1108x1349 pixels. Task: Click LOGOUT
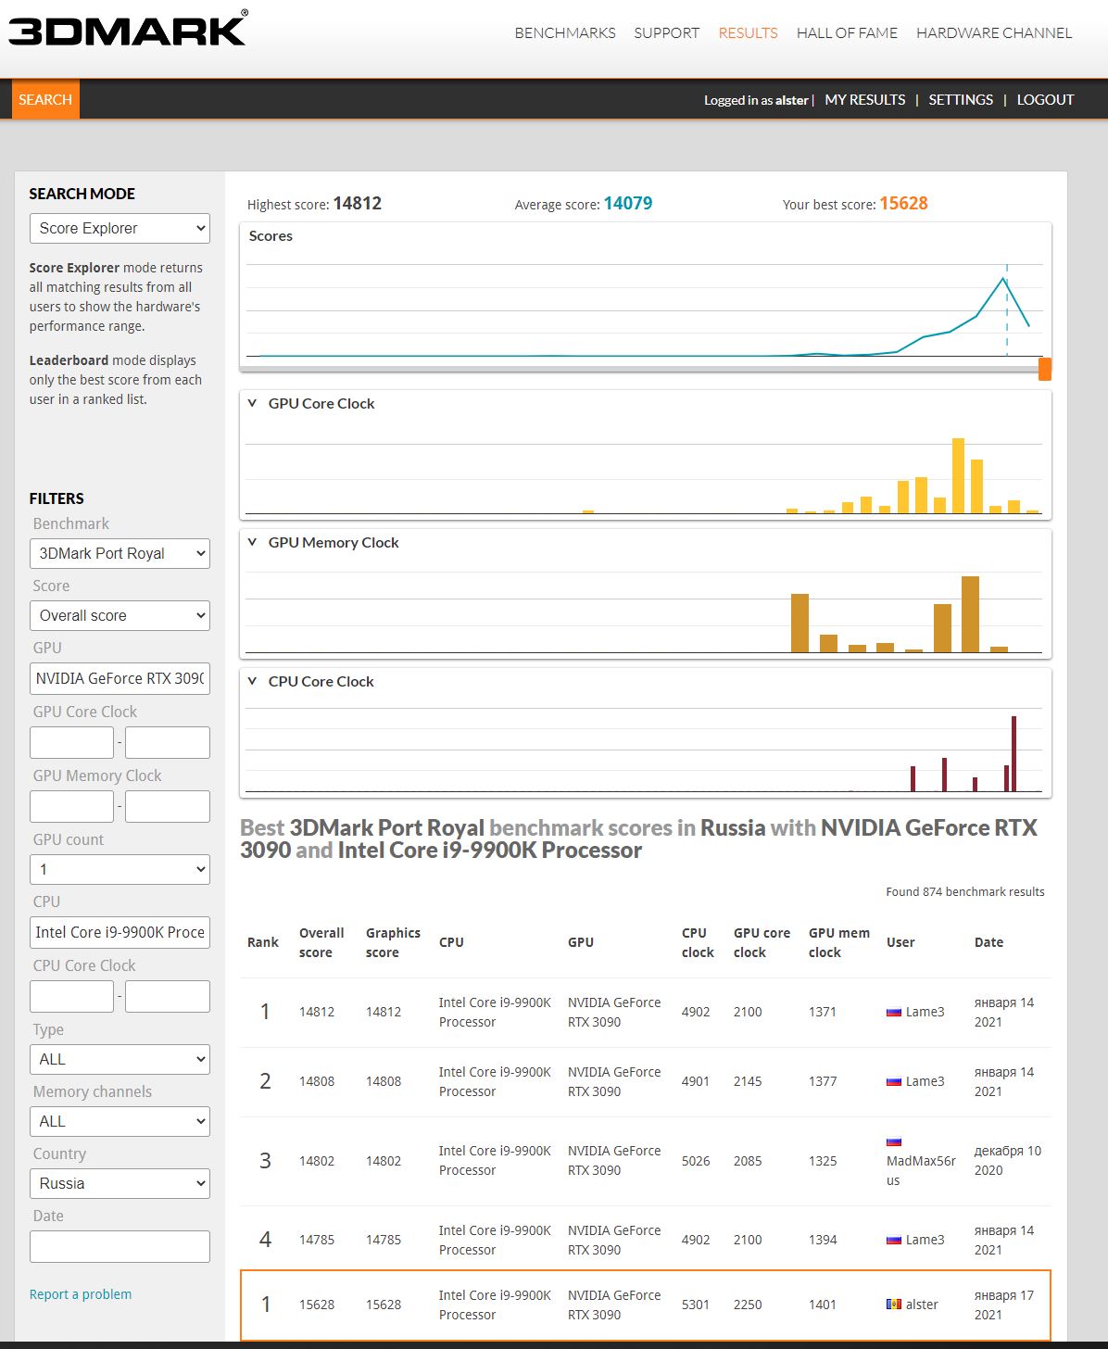pyautogui.click(x=1045, y=99)
